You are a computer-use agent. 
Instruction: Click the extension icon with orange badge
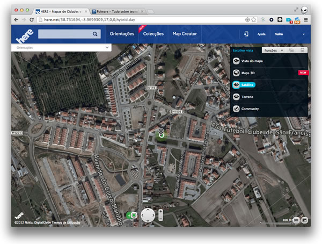[297, 20]
